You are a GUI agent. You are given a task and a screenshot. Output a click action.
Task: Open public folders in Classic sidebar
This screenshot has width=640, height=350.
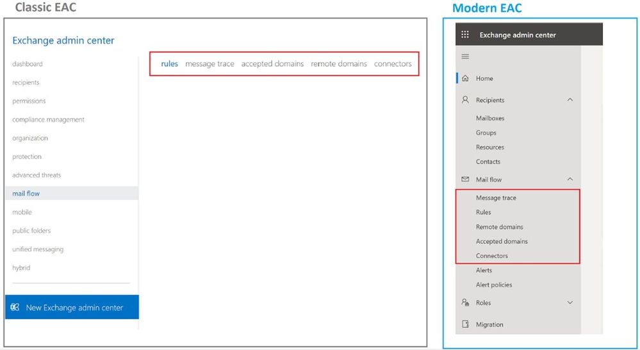(31, 230)
